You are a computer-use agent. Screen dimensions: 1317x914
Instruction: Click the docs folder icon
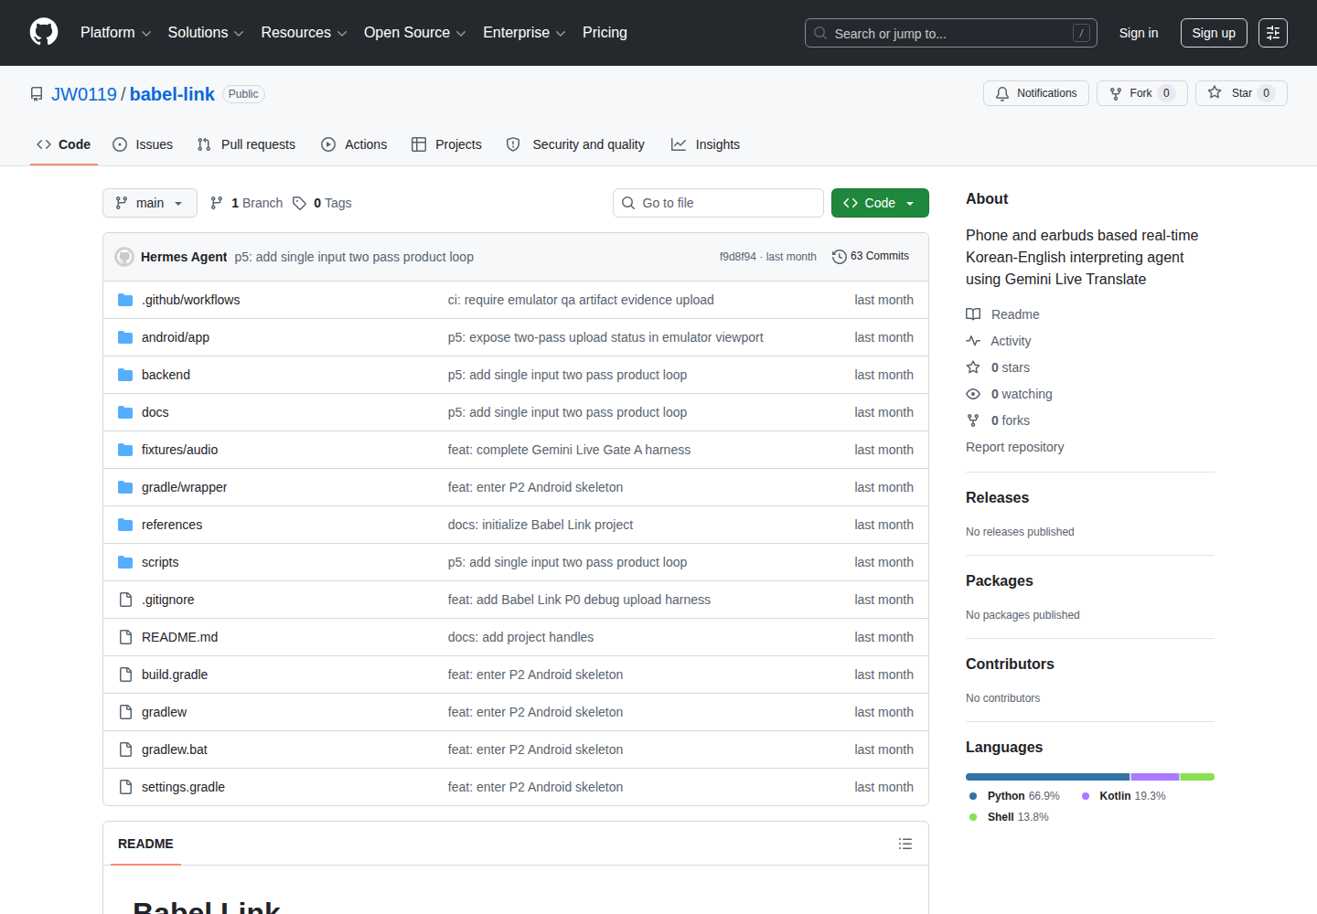pyautogui.click(x=125, y=412)
